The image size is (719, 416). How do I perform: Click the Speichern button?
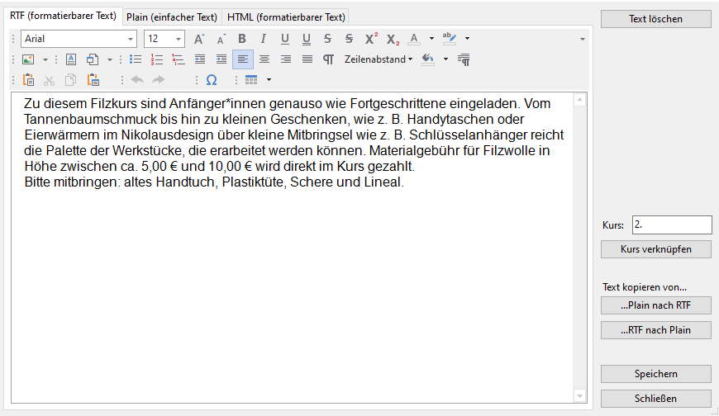[655, 374]
